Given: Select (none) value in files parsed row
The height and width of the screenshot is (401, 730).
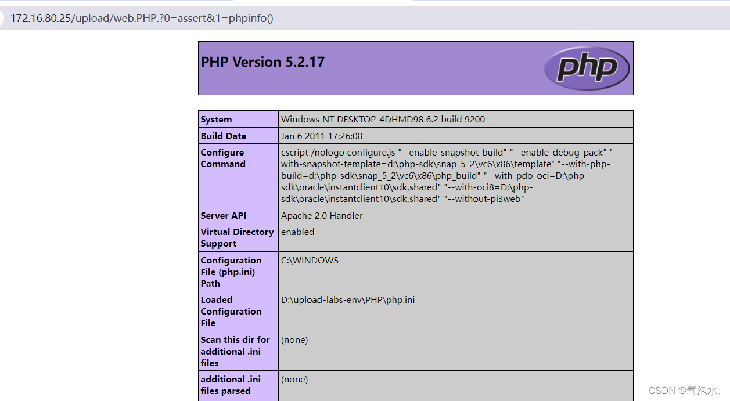Looking at the screenshot, I should point(294,380).
